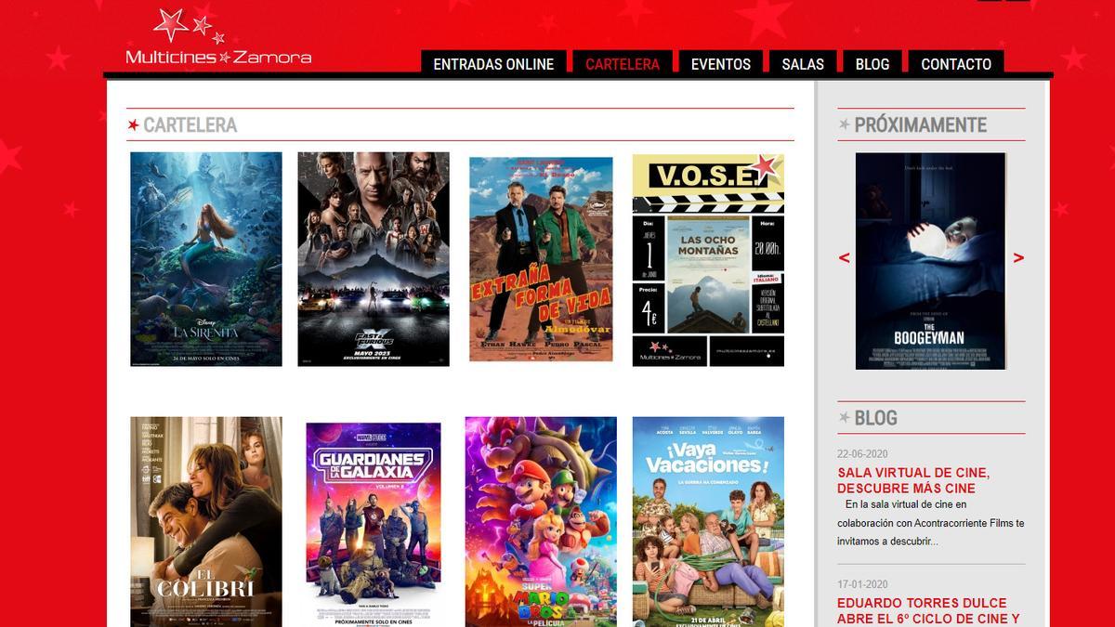The width and height of the screenshot is (1115, 627).
Task: Select Guardianes de la Galaxia poster
Action: (374, 520)
